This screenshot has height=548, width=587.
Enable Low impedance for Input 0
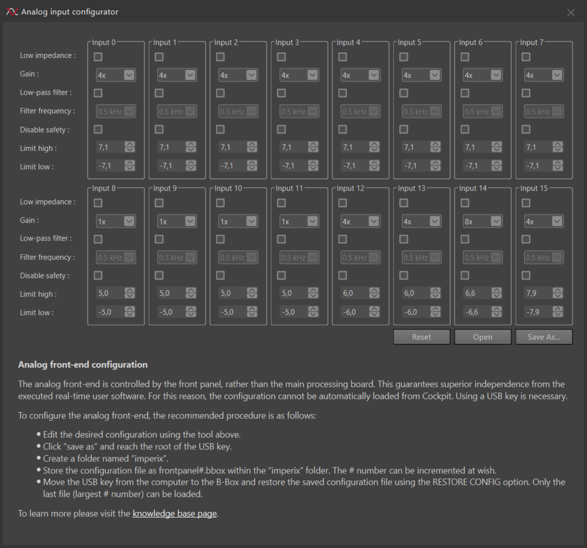click(98, 57)
